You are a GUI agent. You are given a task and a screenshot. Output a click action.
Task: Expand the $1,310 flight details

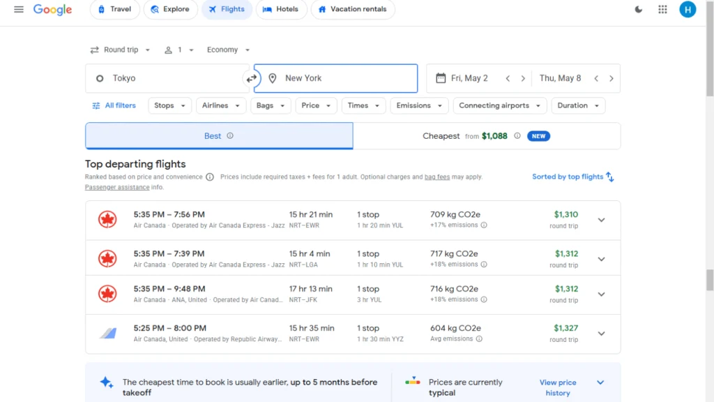tap(601, 220)
